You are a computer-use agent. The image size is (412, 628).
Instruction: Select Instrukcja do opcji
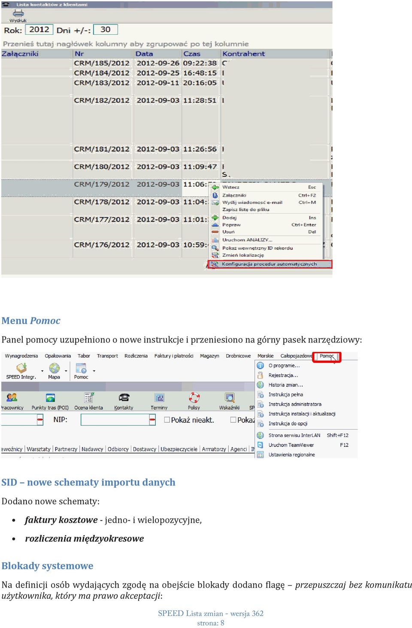point(288,424)
